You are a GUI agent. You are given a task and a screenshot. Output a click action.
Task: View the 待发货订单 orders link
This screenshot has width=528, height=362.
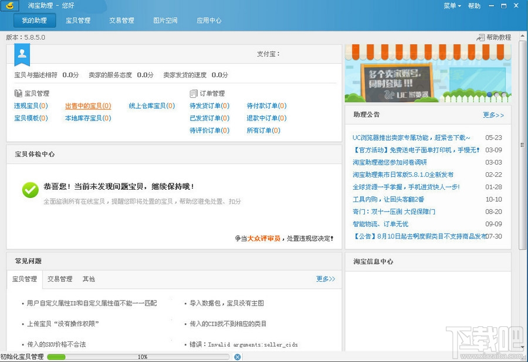[x=209, y=106]
